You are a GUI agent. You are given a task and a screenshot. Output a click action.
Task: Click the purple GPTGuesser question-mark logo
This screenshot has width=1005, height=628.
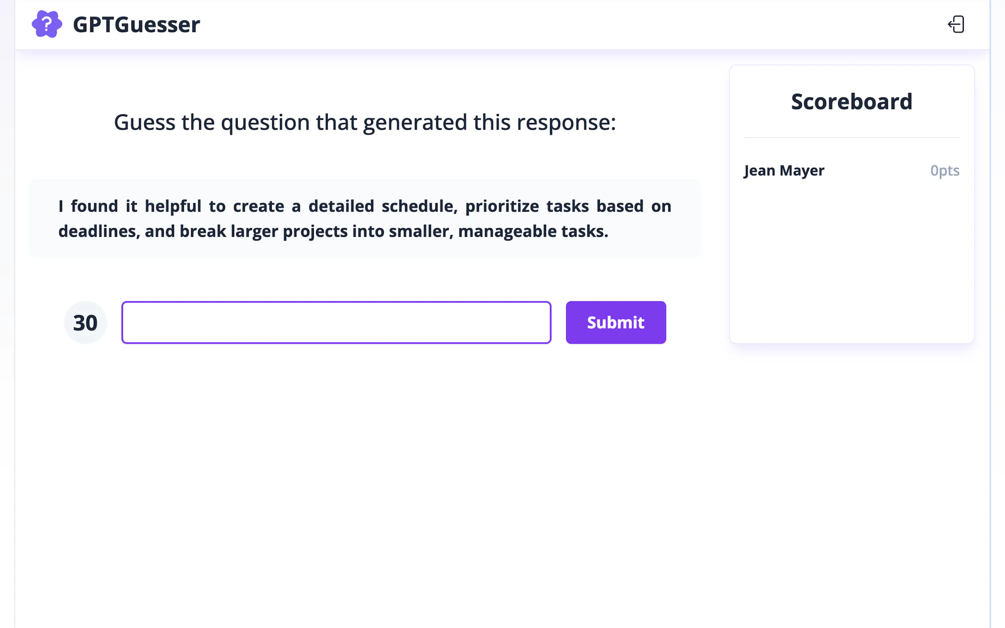click(47, 24)
